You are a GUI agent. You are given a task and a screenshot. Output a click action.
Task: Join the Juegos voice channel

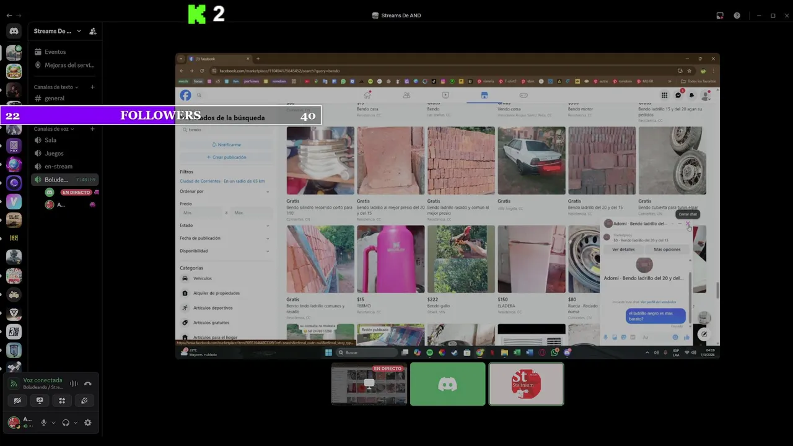point(64,153)
